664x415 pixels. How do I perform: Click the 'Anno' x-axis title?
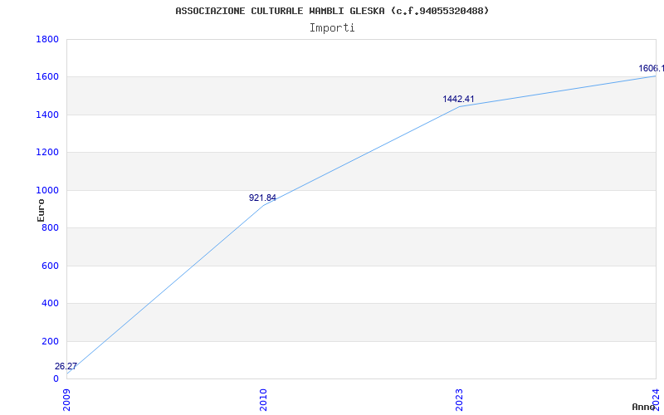pyautogui.click(x=643, y=407)
